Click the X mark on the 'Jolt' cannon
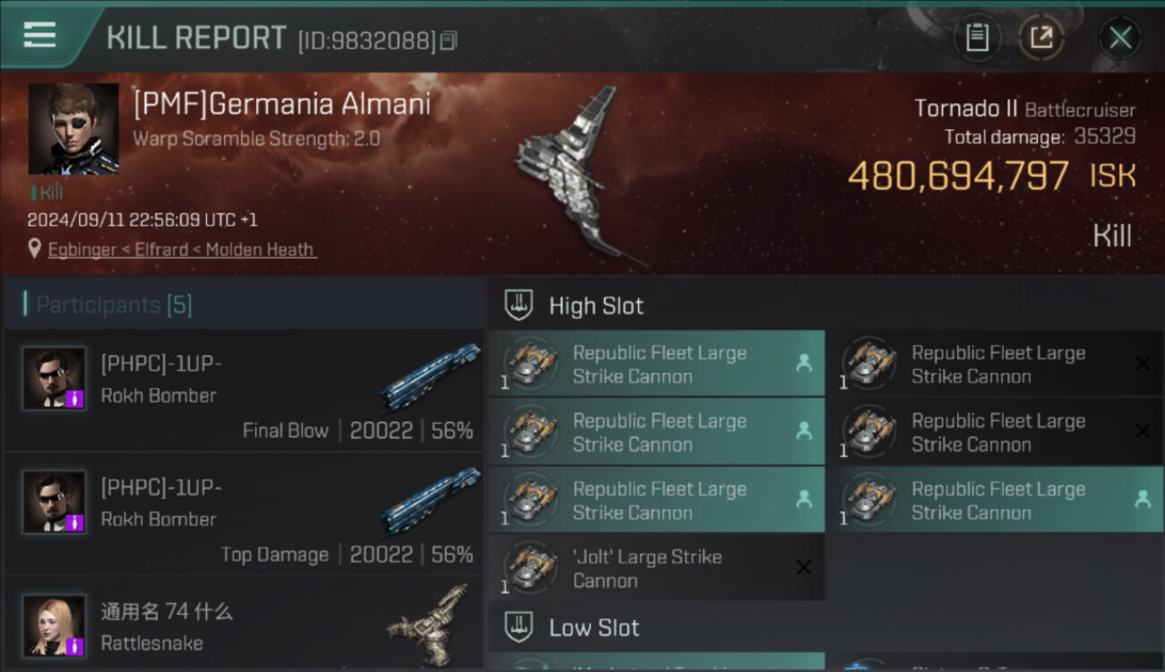This screenshot has width=1165, height=672. pos(804,567)
